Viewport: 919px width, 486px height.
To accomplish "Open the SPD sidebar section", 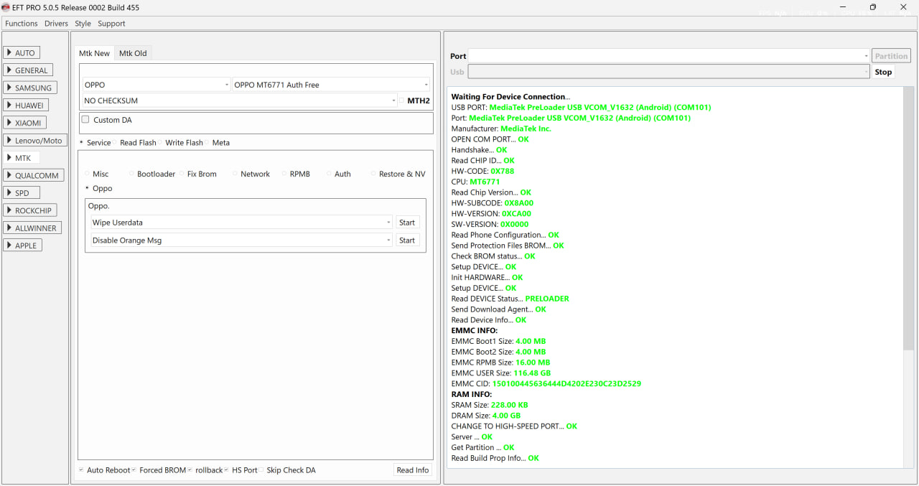I will coord(22,192).
